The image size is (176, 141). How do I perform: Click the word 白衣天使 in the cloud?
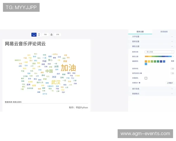click(x=30, y=88)
